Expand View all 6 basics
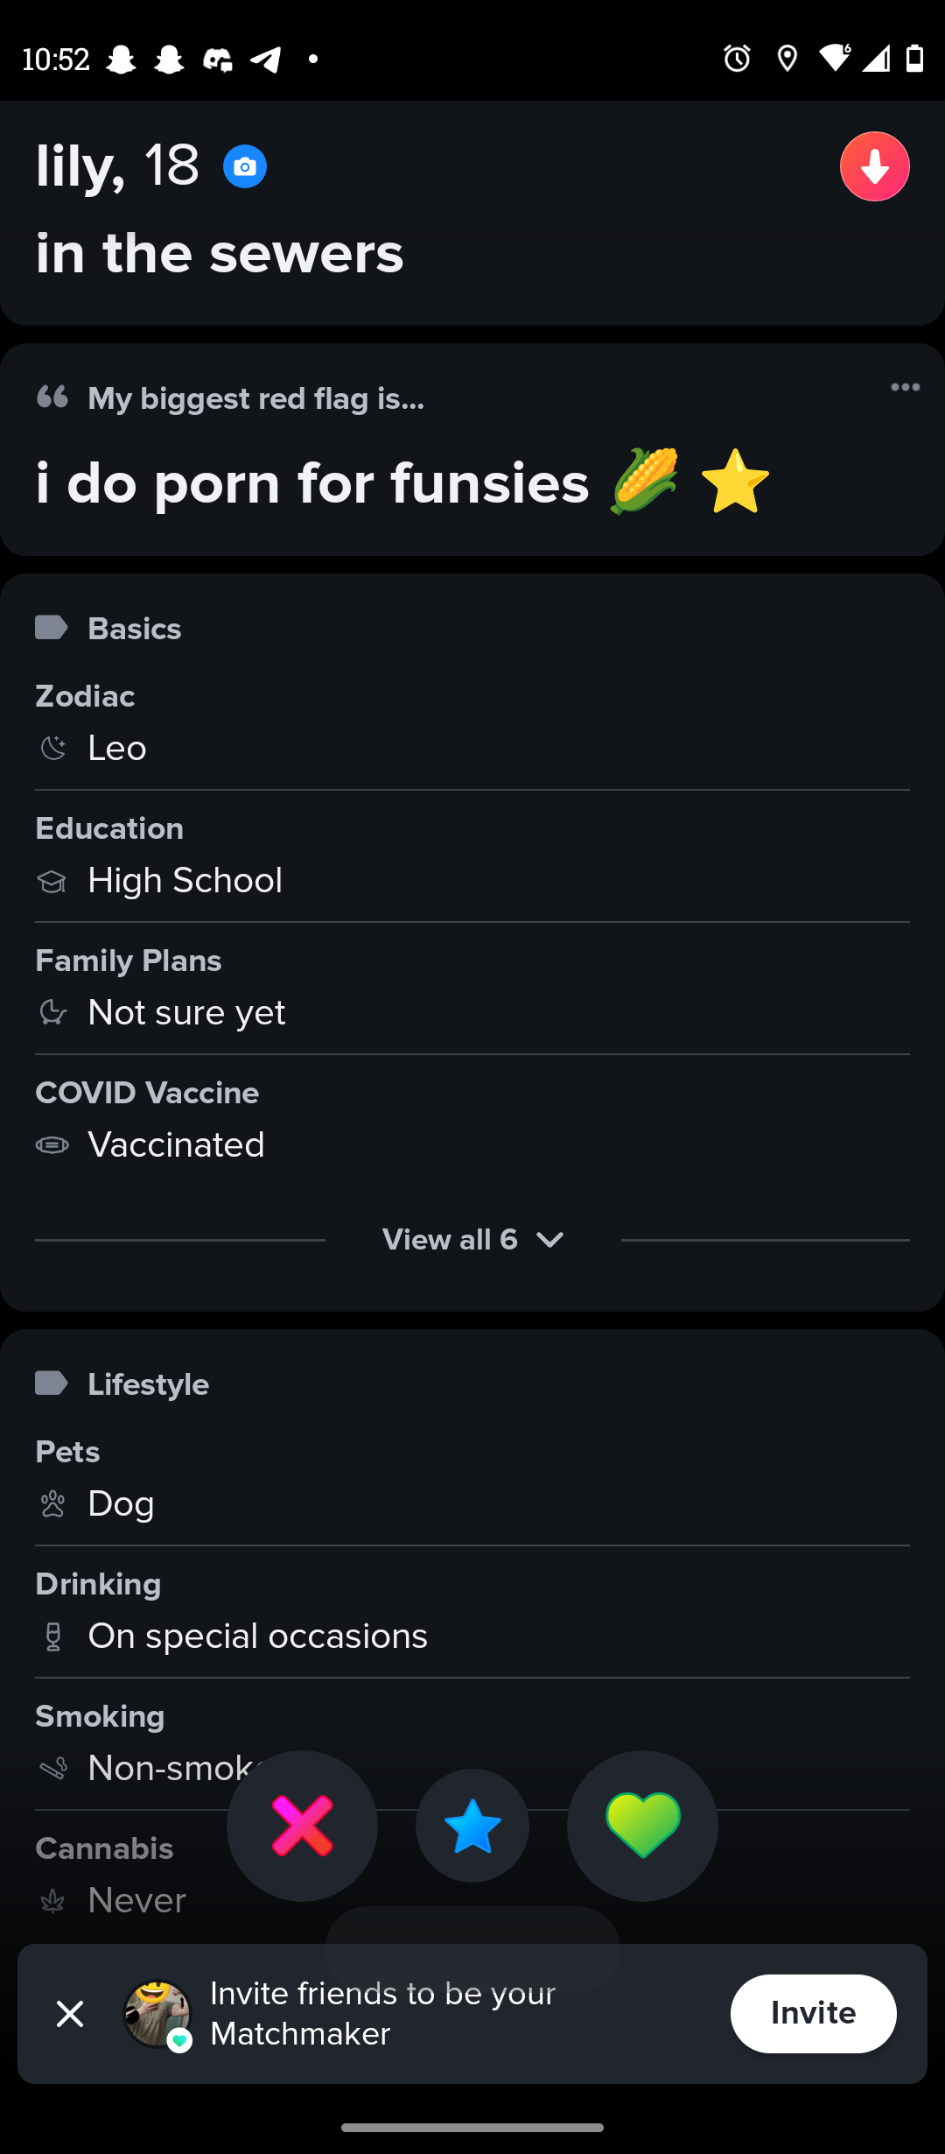 (x=450, y=1240)
